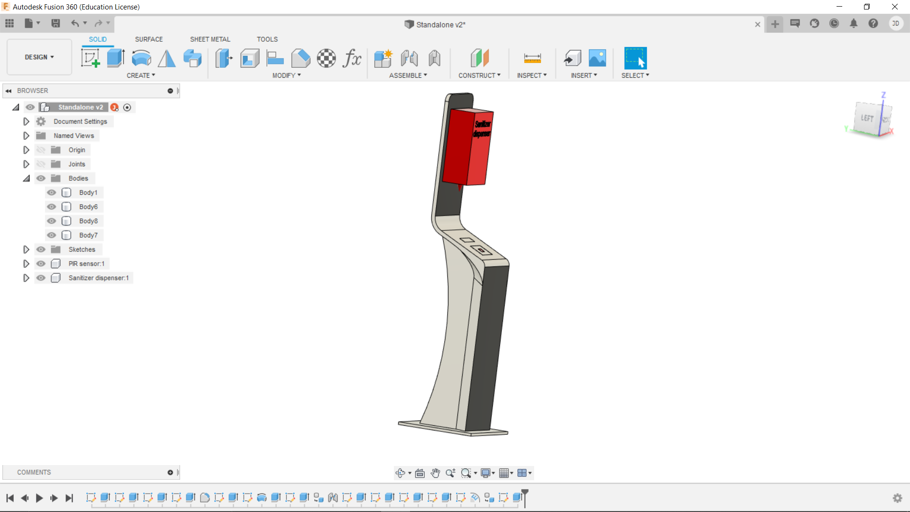Expand the Sketches folder
This screenshot has height=512, width=910.
(27, 249)
